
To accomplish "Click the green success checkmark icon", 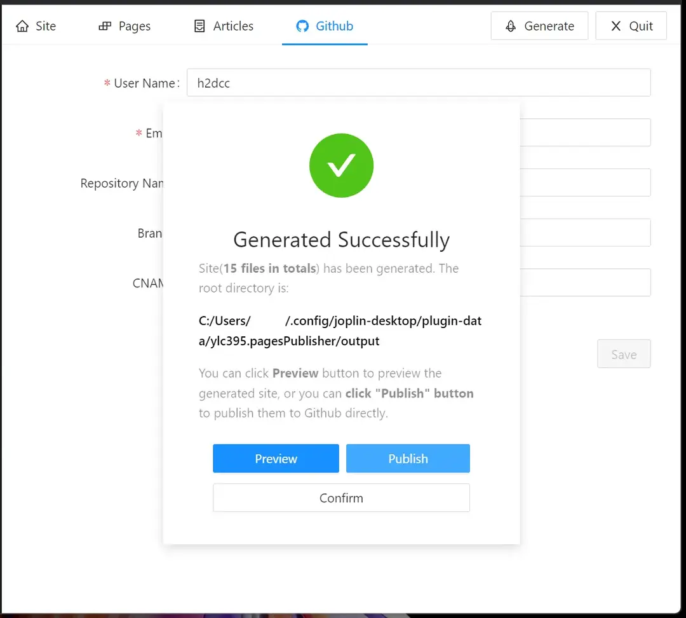I will [x=341, y=165].
